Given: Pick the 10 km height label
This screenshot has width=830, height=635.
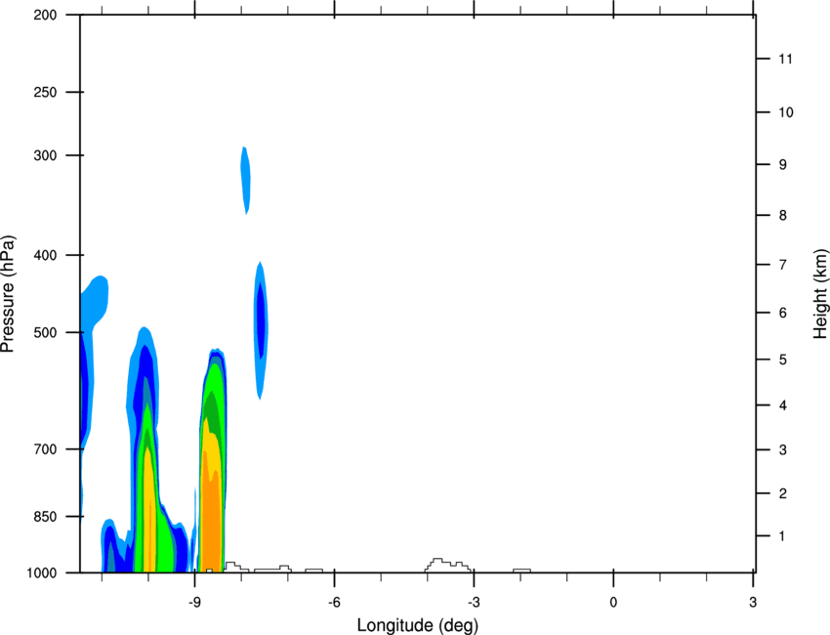Looking at the screenshot, I should 785,112.
